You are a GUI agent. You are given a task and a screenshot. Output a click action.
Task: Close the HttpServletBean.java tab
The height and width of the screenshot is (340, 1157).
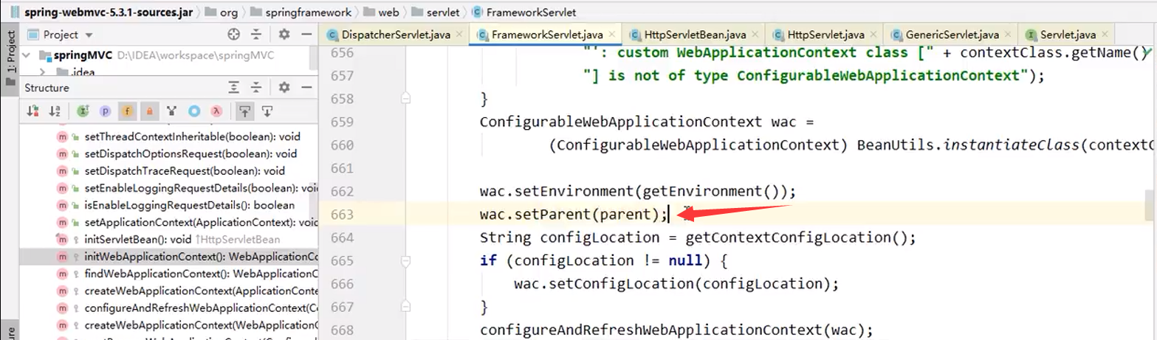755,35
